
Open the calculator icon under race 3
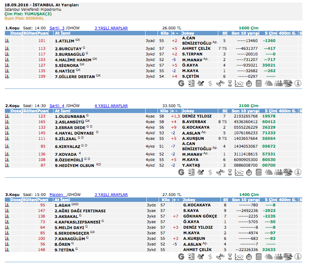pyautogui.click(x=258, y=257)
